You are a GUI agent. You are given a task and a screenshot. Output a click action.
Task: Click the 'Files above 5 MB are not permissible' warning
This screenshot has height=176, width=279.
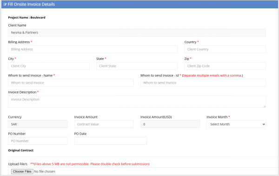click(90, 164)
